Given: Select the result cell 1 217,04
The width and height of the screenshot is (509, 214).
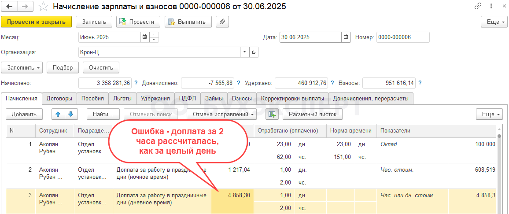Looking at the screenshot, I should (232, 176).
